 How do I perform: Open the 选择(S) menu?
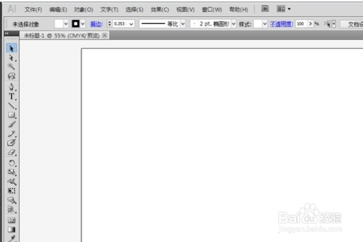(134, 10)
